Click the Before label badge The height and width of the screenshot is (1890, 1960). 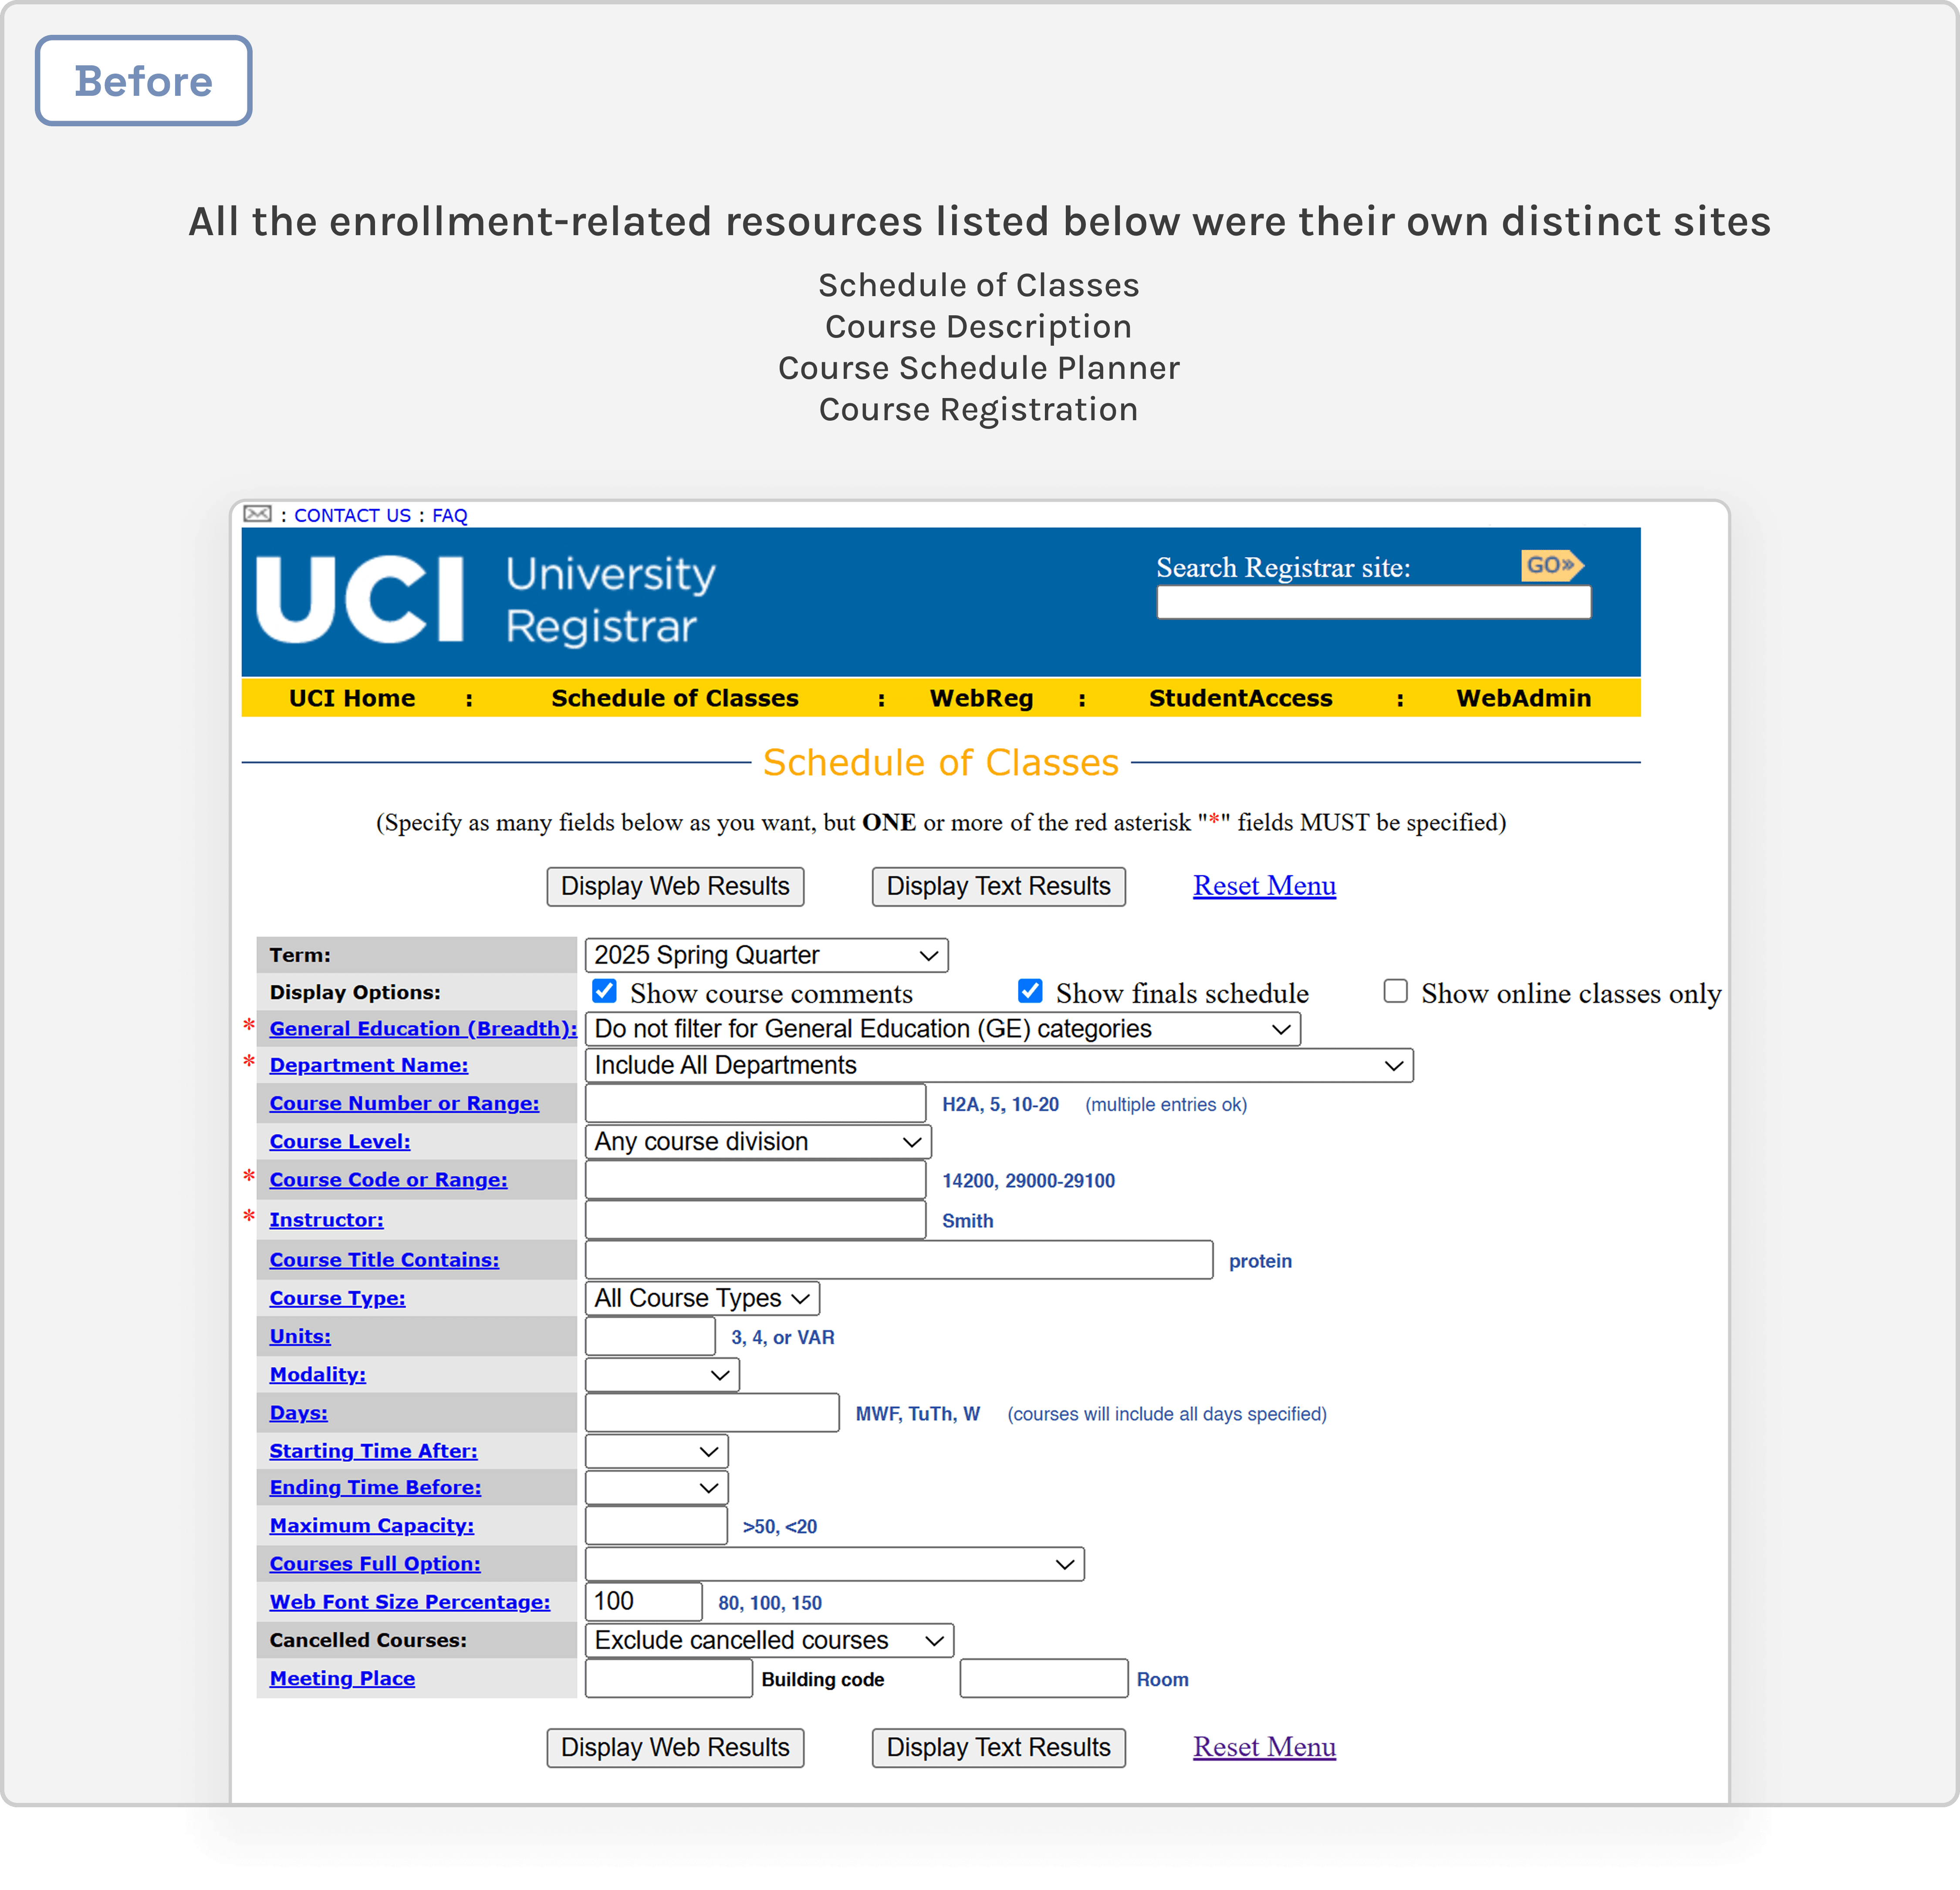143,81
